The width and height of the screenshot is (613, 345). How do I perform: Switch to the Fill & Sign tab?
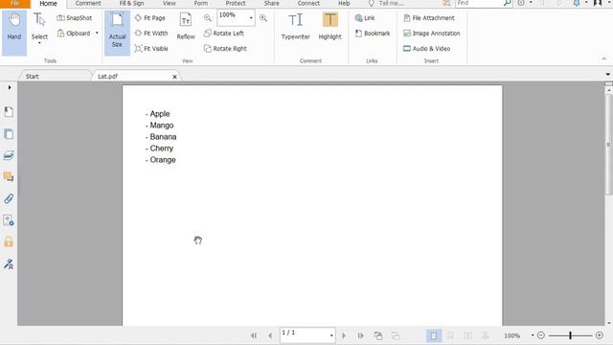132,3
